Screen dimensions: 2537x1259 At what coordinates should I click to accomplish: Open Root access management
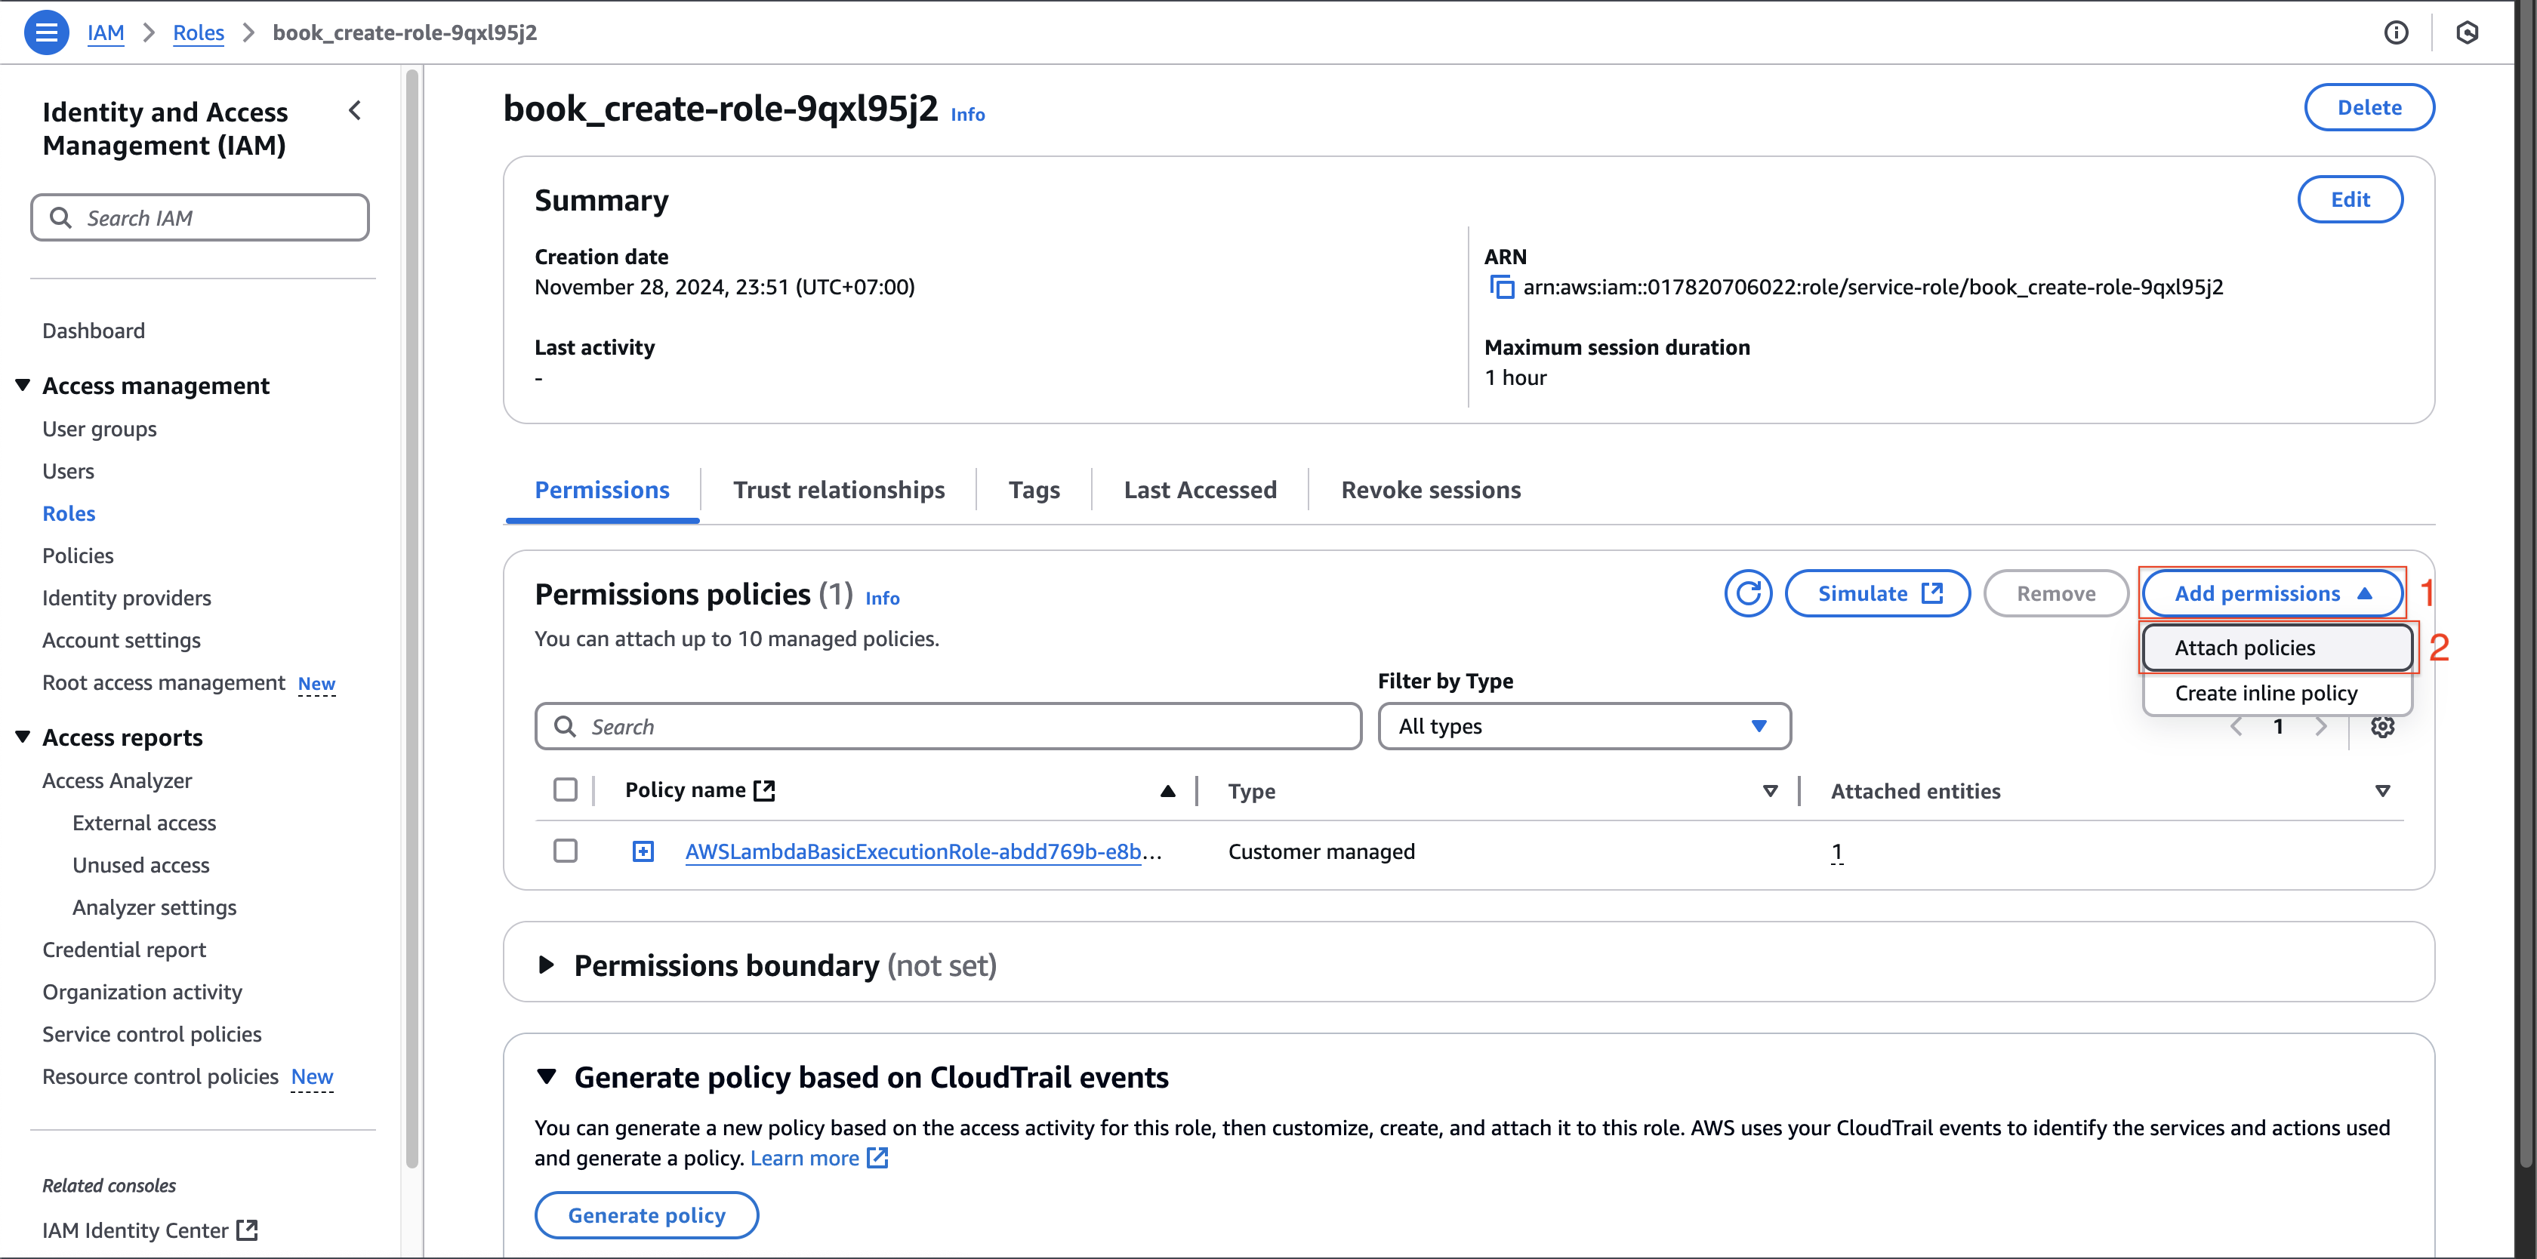[164, 683]
